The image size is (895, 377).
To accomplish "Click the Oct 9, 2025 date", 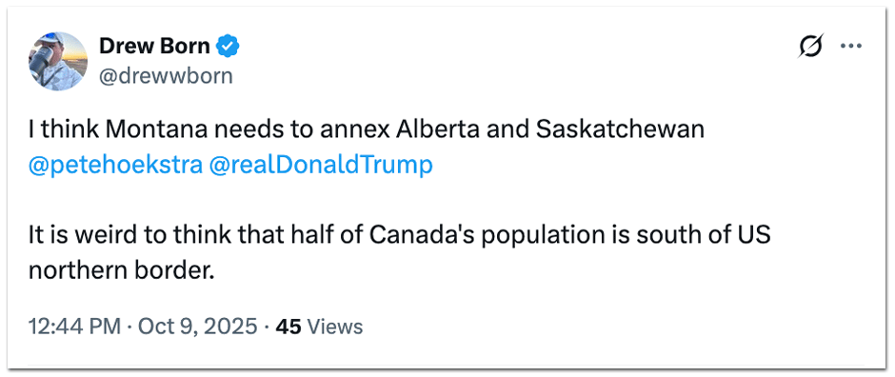I will (x=195, y=327).
